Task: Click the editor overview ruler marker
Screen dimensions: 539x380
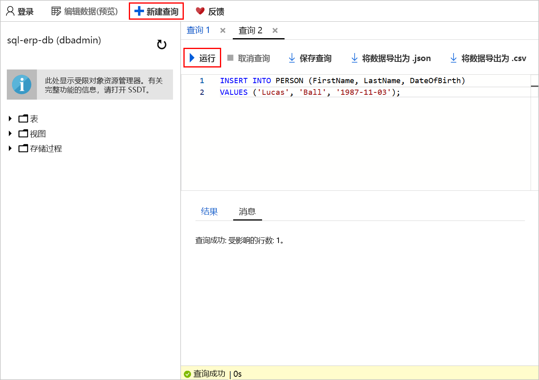Action: (x=535, y=86)
